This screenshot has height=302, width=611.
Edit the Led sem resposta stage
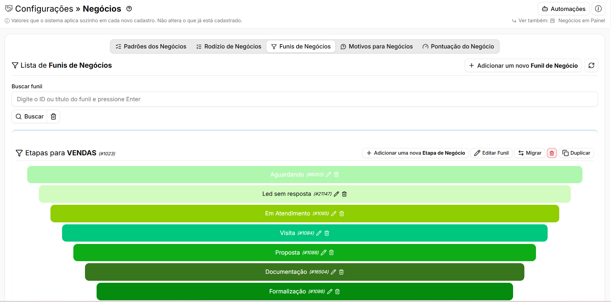pos(336,194)
